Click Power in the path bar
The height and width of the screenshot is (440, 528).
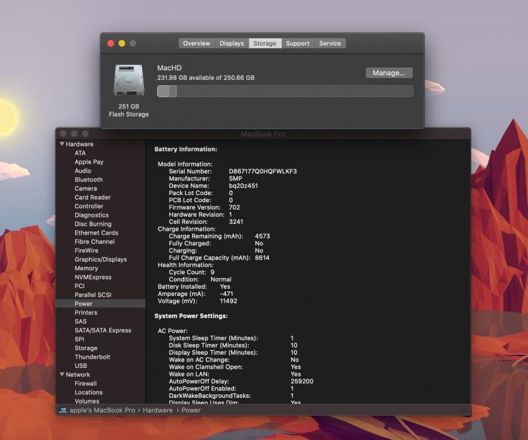tap(191, 410)
